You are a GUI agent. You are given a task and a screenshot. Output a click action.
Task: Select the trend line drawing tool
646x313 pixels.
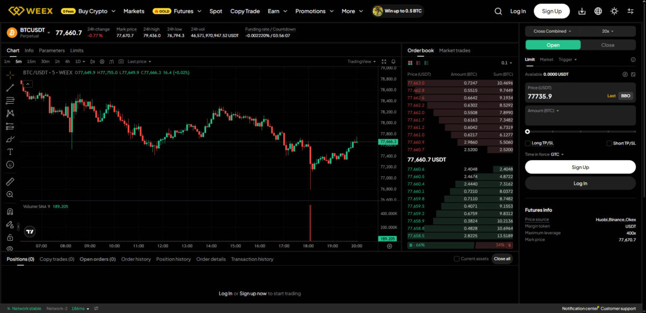pos(10,87)
